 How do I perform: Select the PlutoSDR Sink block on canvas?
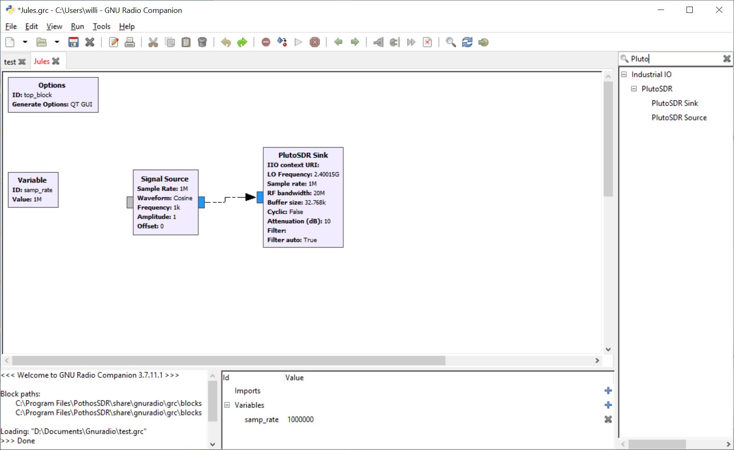[303, 197]
